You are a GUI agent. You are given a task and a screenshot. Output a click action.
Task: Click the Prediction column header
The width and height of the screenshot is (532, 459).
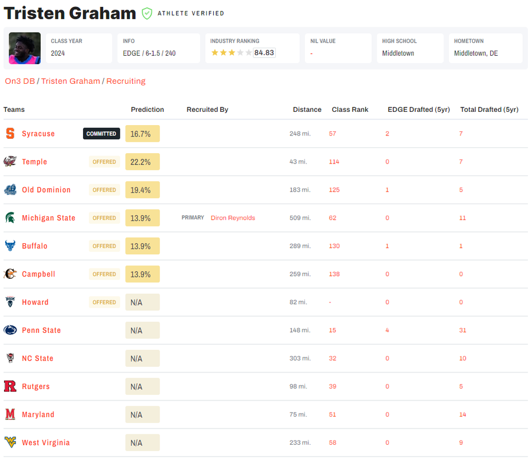click(147, 110)
